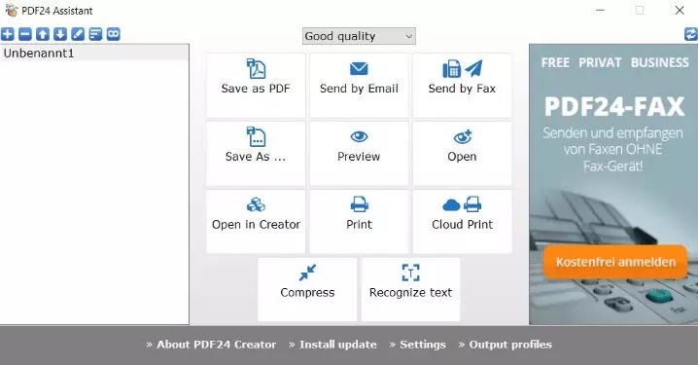Open the Good quality dropdown
This screenshot has width=698, height=365.
click(359, 36)
